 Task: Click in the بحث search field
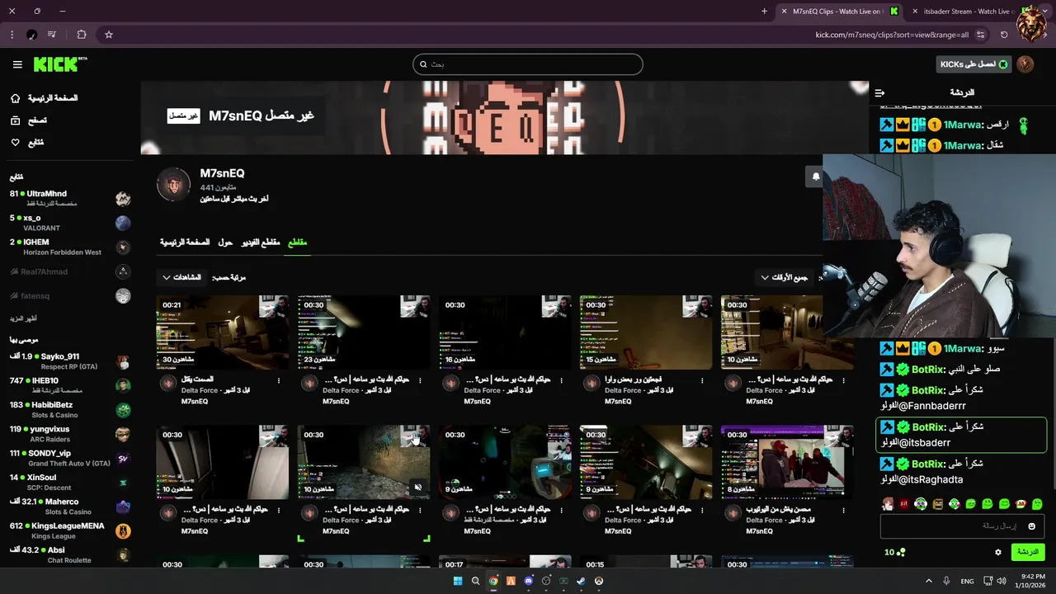pos(528,64)
